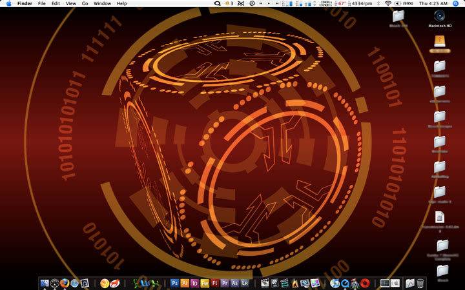465x290 pixels.
Task: Open the Macintosh HD drive icon
Action: (440, 15)
